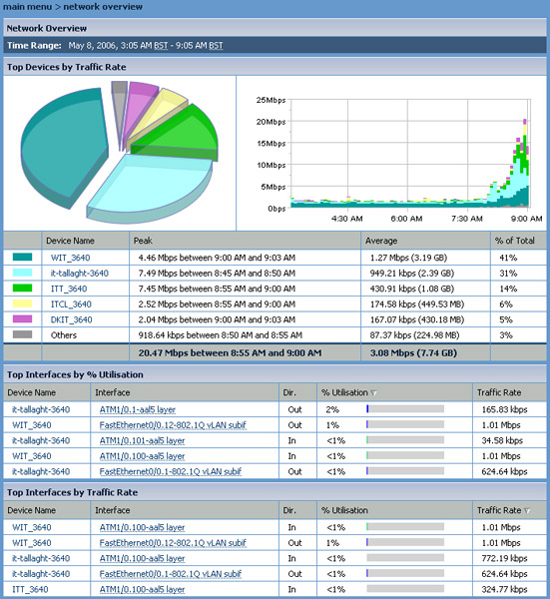
Task: Sort devices by Average column header
Action: tap(381, 241)
